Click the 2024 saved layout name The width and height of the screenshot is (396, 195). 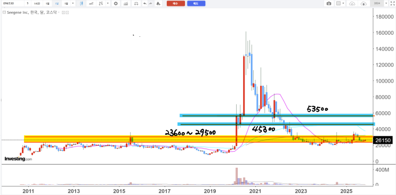click(x=377, y=3)
